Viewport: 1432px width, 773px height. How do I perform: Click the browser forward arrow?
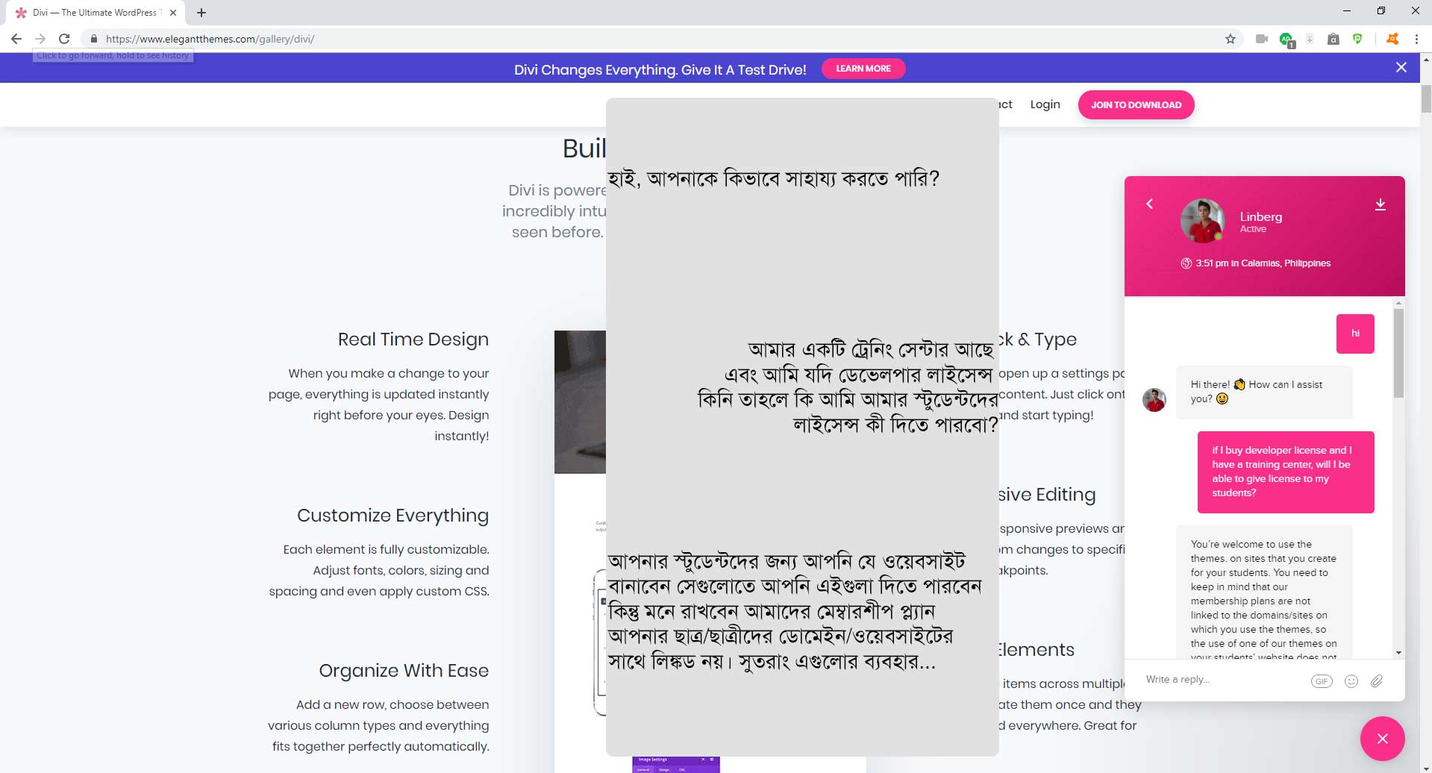40,39
